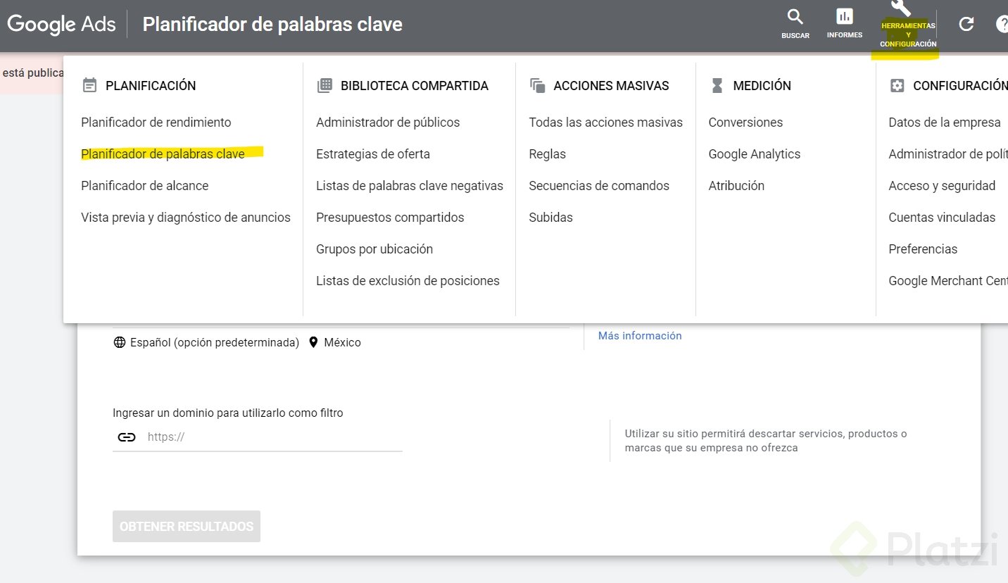1008x583 pixels.
Task: Open Todas las acciones masivas
Action: tap(606, 123)
